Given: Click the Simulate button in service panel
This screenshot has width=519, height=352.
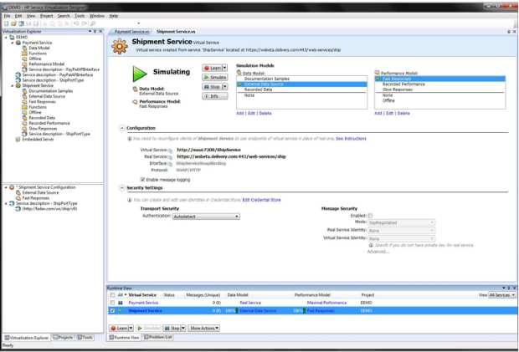Looking at the screenshot, I should pos(215,77).
